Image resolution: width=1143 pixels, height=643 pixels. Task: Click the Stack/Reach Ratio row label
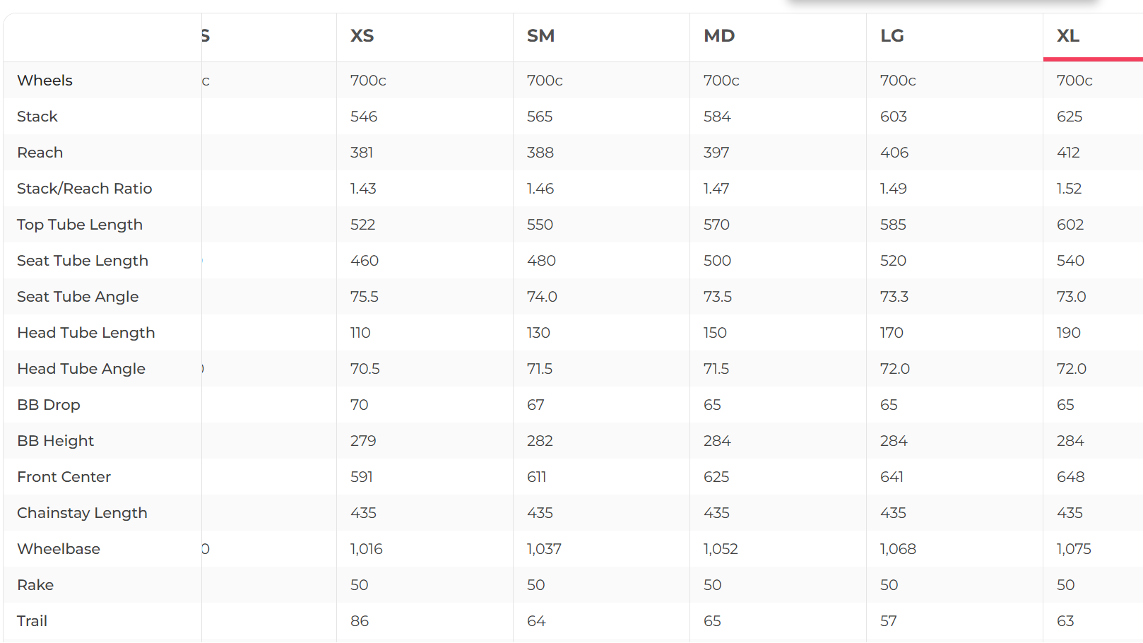coord(85,189)
